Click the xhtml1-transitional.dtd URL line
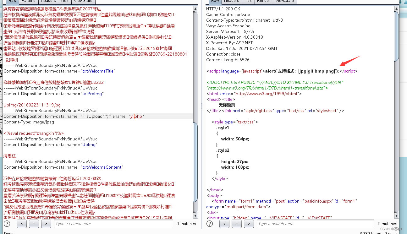407x234 pixels. [x=267, y=88]
